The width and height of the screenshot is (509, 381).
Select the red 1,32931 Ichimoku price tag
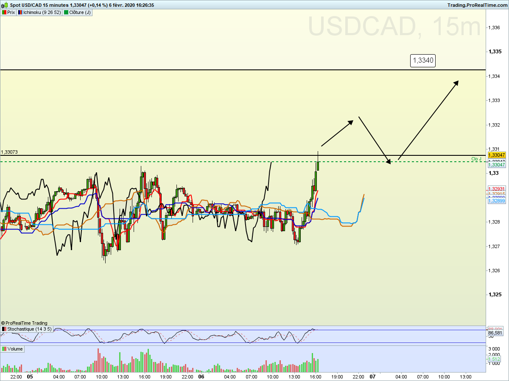pyautogui.click(x=496, y=189)
